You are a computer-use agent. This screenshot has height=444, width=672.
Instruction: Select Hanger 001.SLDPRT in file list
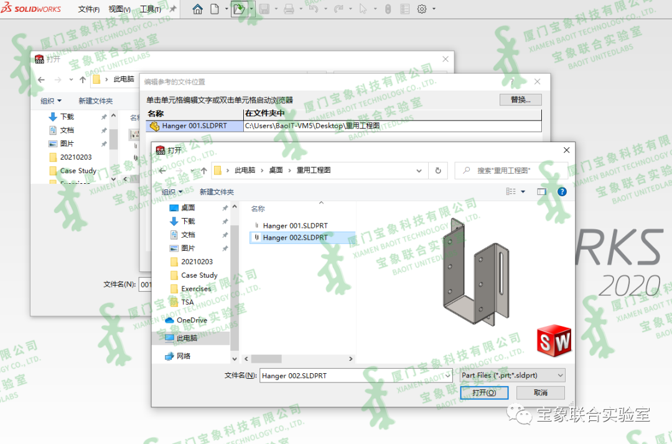tap(296, 225)
